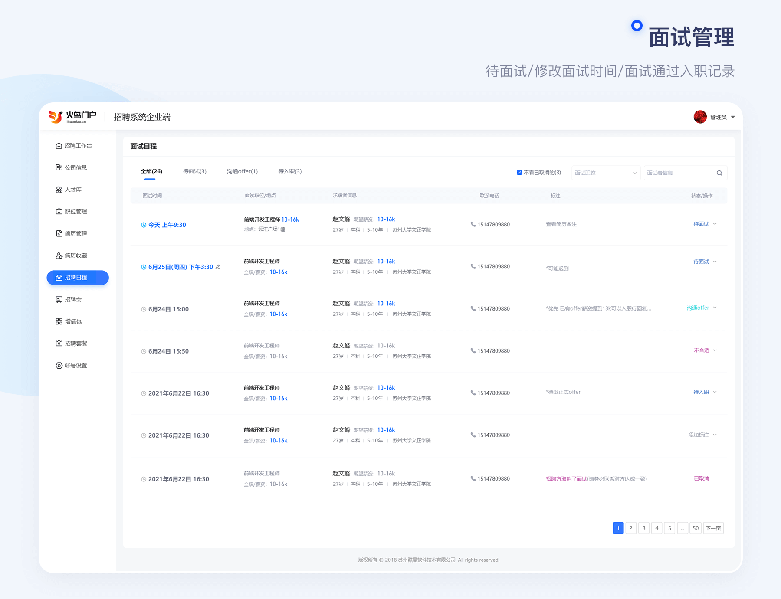Open 帐号设置 in the sidebar
Image resolution: width=781 pixels, height=599 pixels.
pos(72,365)
